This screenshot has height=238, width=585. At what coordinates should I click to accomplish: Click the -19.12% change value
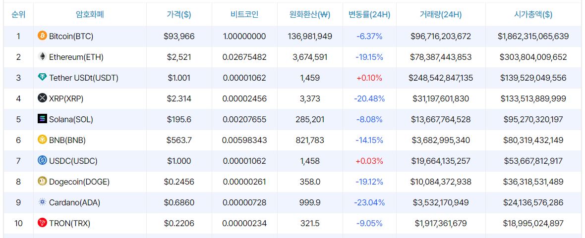pyautogui.click(x=369, y=182)
